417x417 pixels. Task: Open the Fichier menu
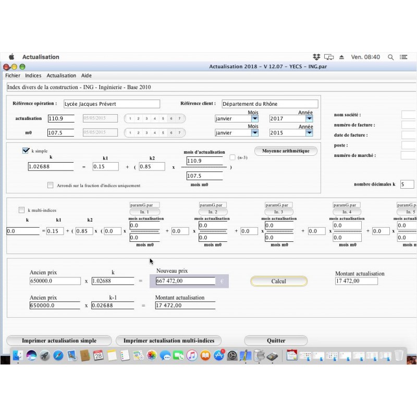click(13, 76)
